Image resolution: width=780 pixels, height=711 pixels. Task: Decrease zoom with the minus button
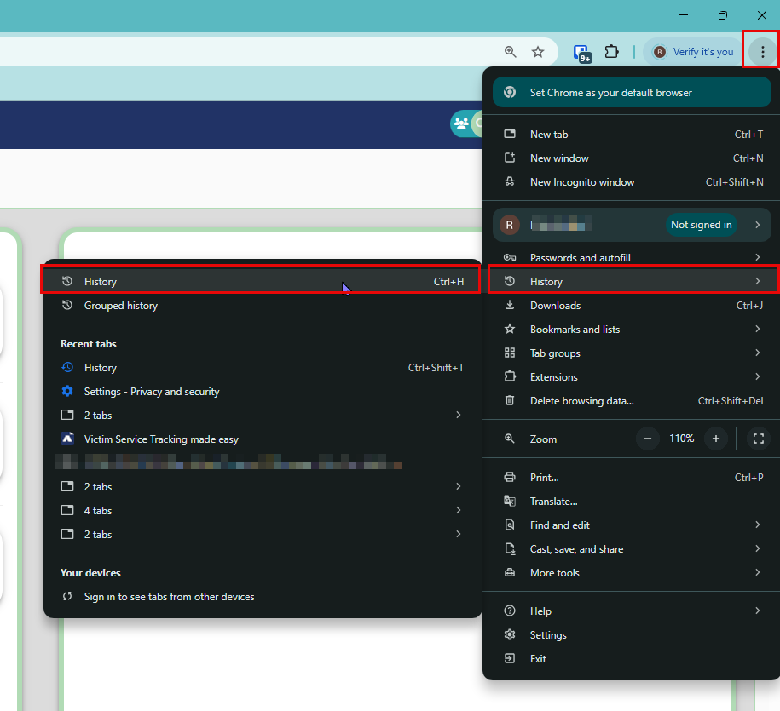(x=648, y=439)
